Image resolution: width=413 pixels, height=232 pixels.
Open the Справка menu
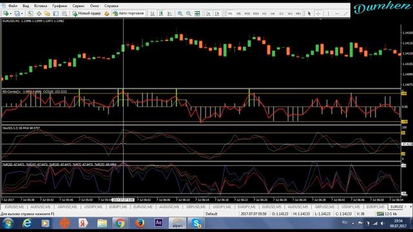point(111,6)
